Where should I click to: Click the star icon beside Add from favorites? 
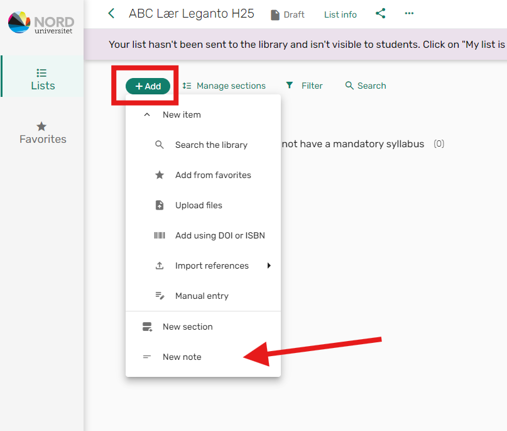click(x=160, y=175)
